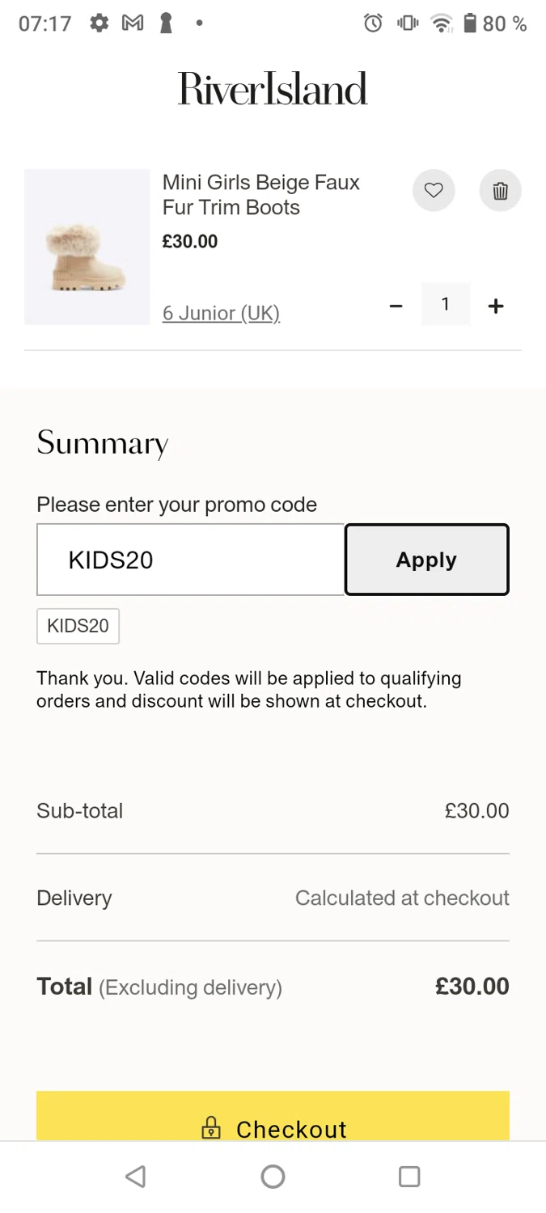This screenshot has height=1213, width=546.
Task: Tap the heart wishlist icon
Action: (434, 191)
